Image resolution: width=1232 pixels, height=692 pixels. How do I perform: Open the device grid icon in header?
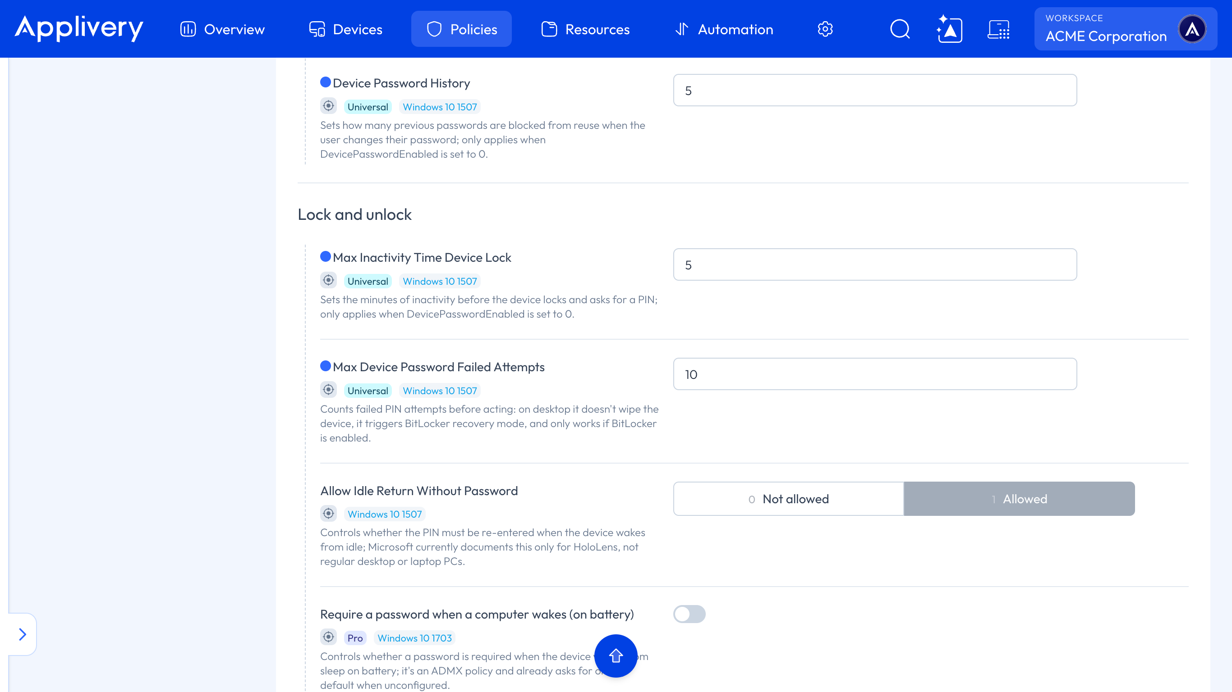coord(998,29)
